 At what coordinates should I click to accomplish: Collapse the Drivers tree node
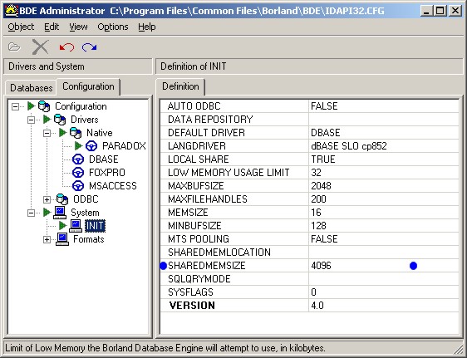coord(31,120)
